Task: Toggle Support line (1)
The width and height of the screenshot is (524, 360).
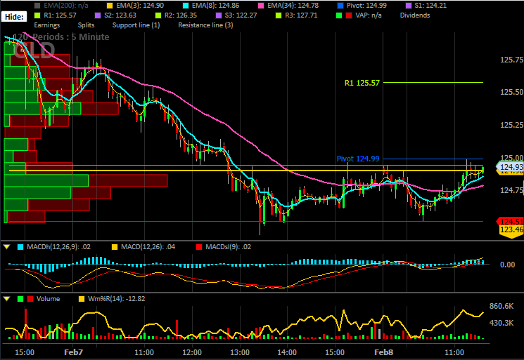Action: pyautogui.click(x=136, y=25)
